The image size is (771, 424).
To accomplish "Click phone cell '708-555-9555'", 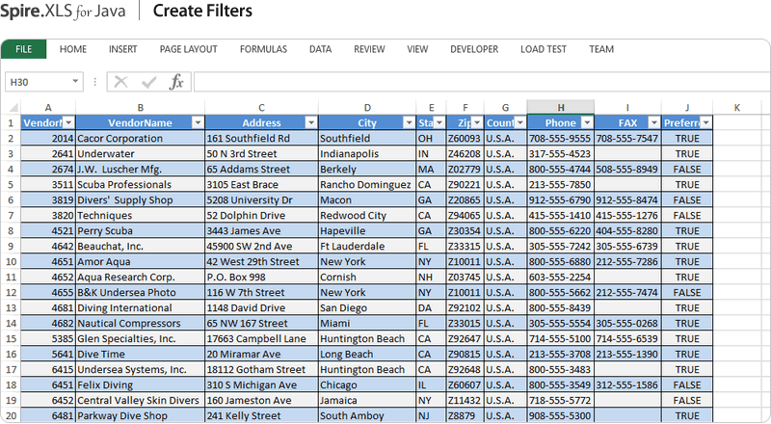I will point(561,138).
